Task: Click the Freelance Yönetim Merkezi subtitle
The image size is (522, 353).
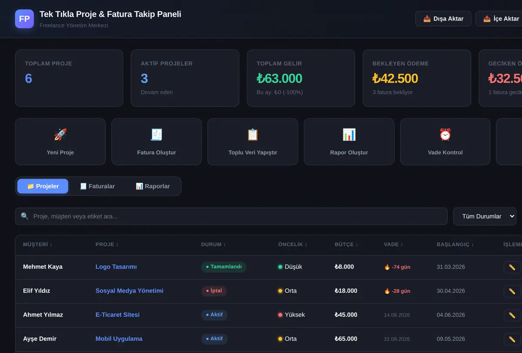Action: [x=74, y=25]
